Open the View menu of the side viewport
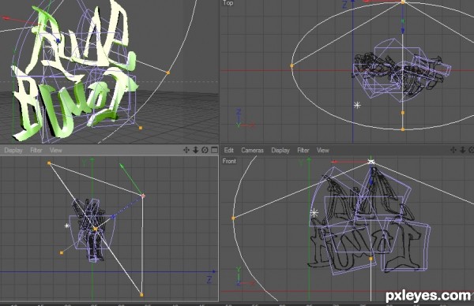The height and width of the screenshot is (306, 474). coord(55,151)
